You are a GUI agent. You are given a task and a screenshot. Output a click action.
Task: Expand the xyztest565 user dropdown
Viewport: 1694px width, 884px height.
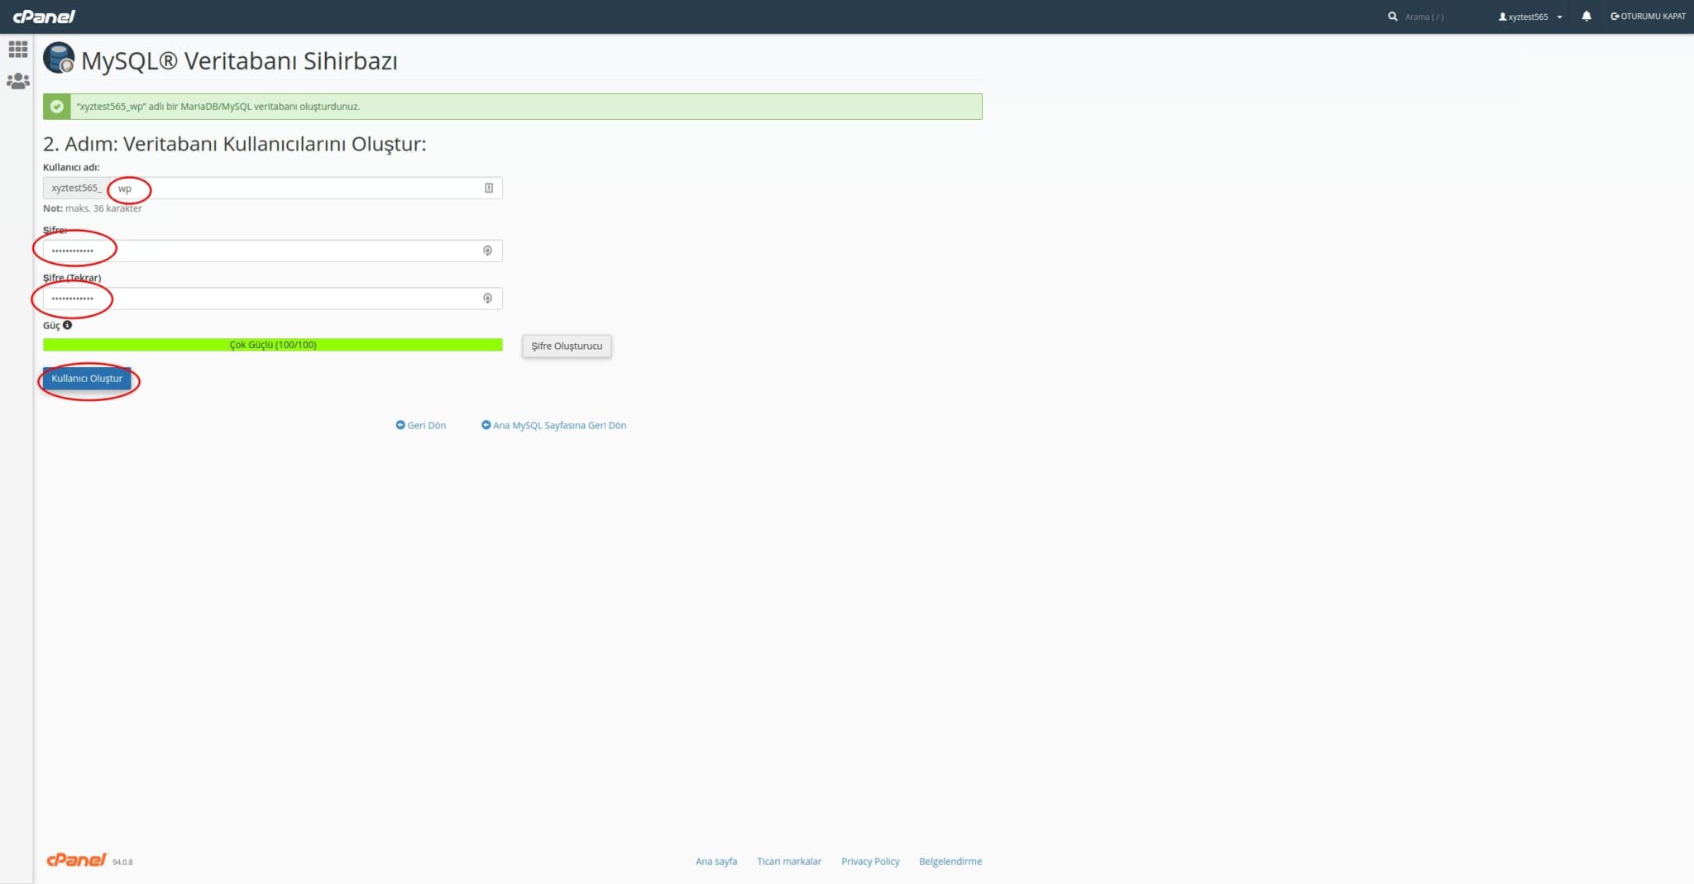[1530, 17]
